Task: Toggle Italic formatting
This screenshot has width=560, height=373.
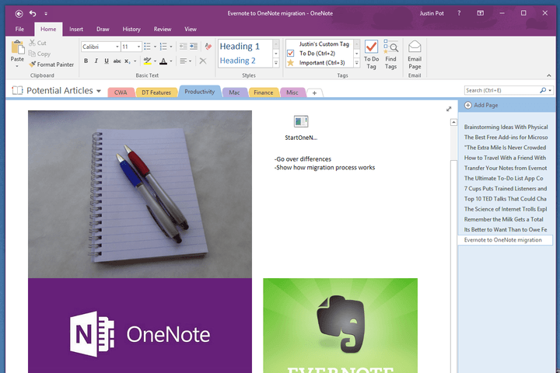Action: coord(96,61)
